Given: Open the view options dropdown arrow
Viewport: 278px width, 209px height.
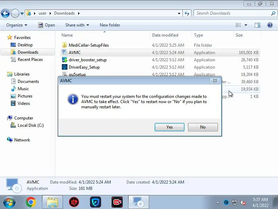Looking at the screenshot, I should 246,25.
